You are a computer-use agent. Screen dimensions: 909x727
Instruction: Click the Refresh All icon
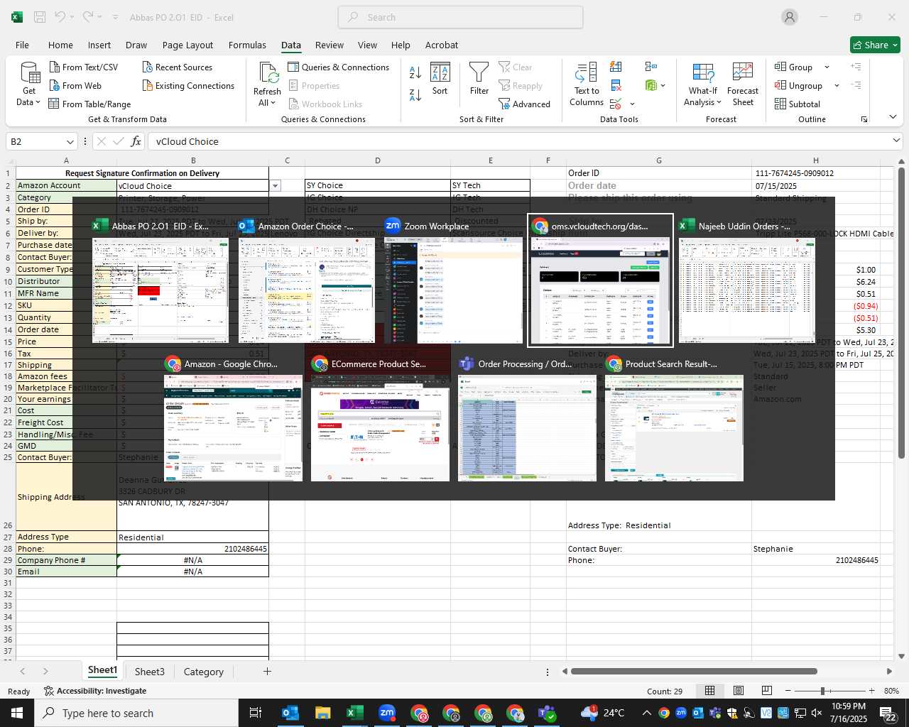click(x=268, y=72)
